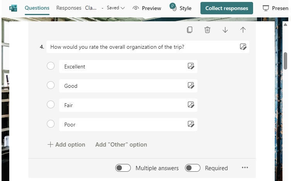The height and width of the screenshot is (181, 291).
Task: Open more settings for question 4
Action: (245, 167)
